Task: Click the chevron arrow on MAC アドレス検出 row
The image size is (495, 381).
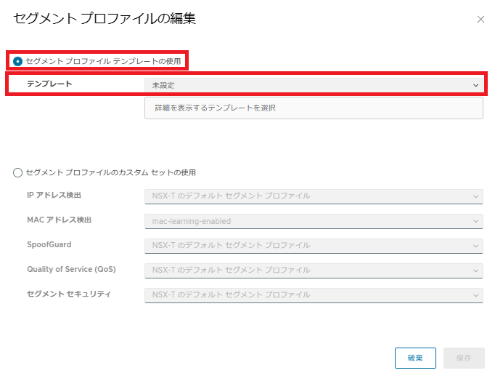Action: tap(476, 221)
